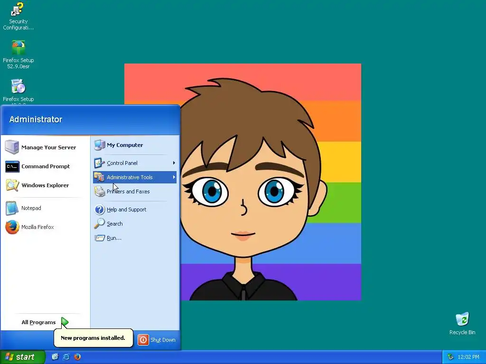This screenshot has width=486, height=364.
Task: Launch Internet Explorer from quick launch
Action: click(x=66, y=356)
